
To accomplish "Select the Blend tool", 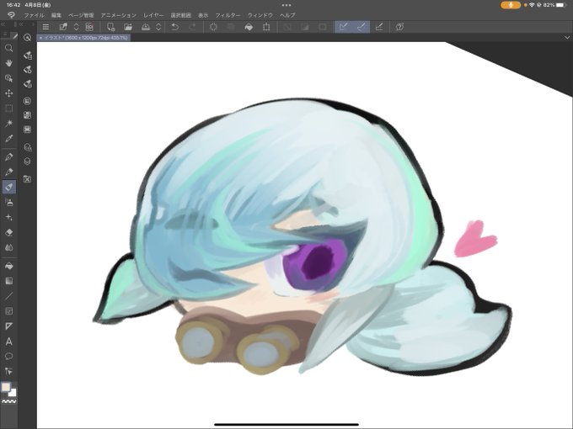I will (x=8, y=247).
